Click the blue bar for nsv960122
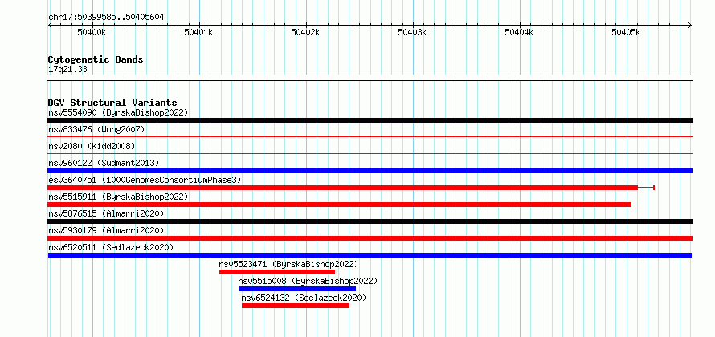 (370, 171)
